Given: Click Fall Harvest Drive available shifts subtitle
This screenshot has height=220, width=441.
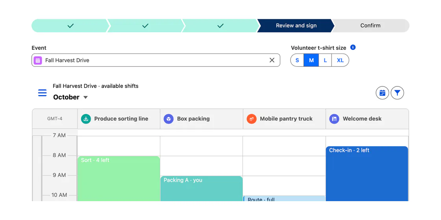Looking at the screenshot, I should pyautogui.click(x=96, y=86).
